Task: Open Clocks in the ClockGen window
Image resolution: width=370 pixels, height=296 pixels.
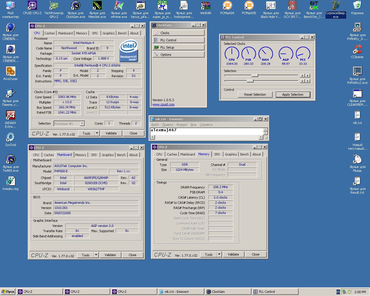Action: (x=178, y=33)
